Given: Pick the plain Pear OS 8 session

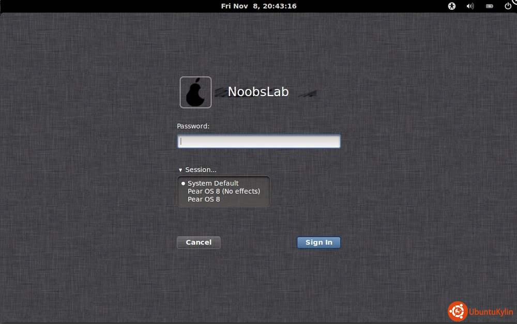Looking at the screenshot, I should pyautogui.click(x=203, y=199).
